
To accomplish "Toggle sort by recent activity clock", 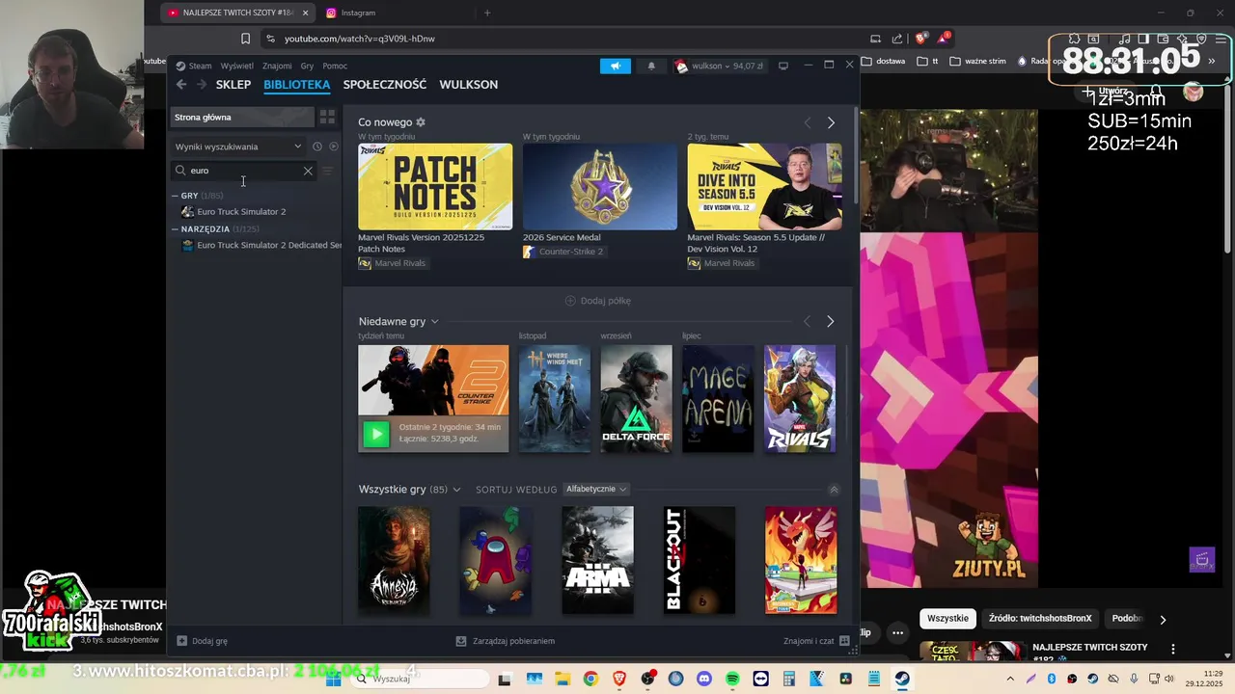I will pyautogui.click(x=316, y=147).
